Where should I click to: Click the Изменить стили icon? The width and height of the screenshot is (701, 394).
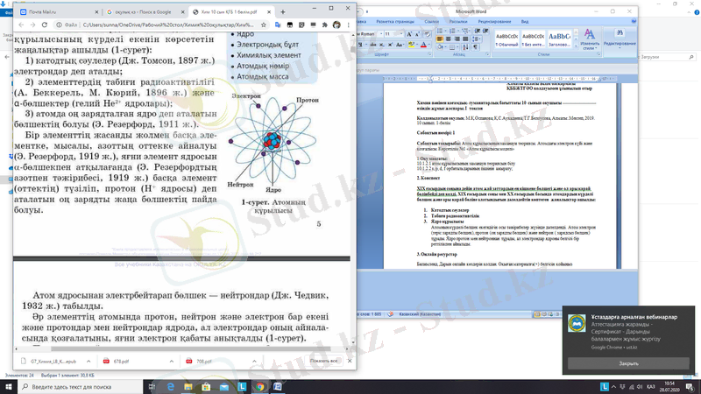[589, 37]
